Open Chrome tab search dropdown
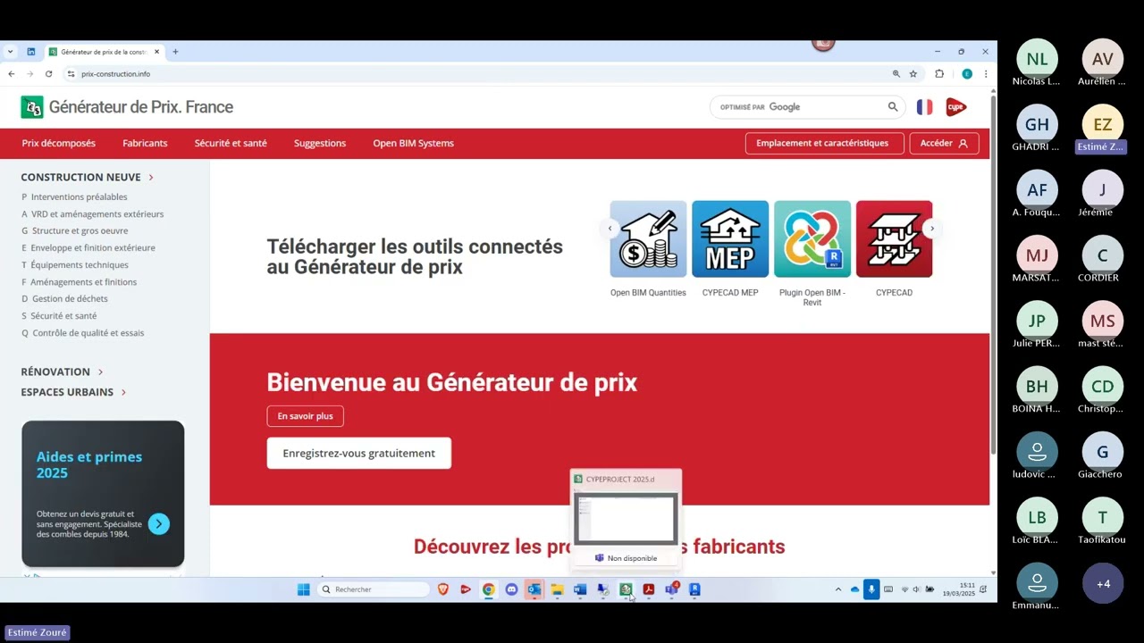This screenshot has width=1144, height=643. (11, 52)
